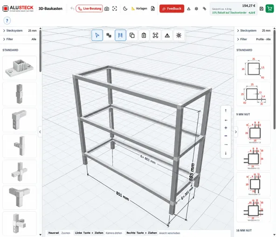Click the triangle warning tool in canvas toolbar
Viewport: 276px width, 237px height.
[x=167, y=35]
